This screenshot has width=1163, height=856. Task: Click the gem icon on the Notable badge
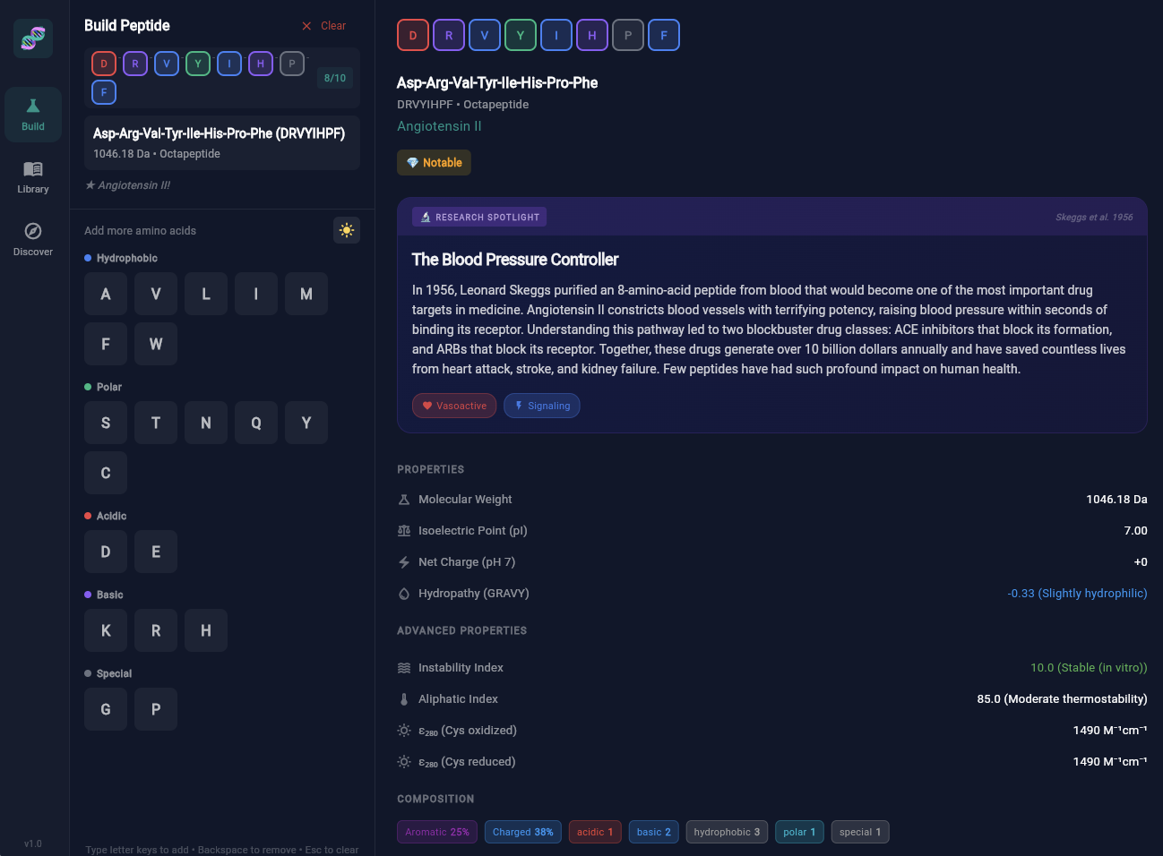411,162
